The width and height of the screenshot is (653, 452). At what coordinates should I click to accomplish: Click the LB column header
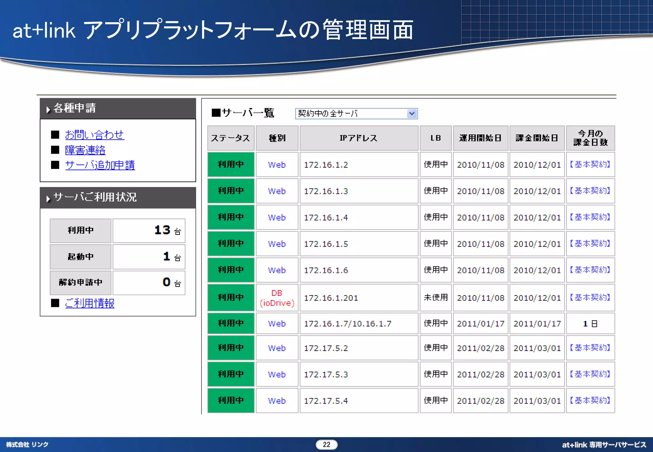[x=436, y=138]
